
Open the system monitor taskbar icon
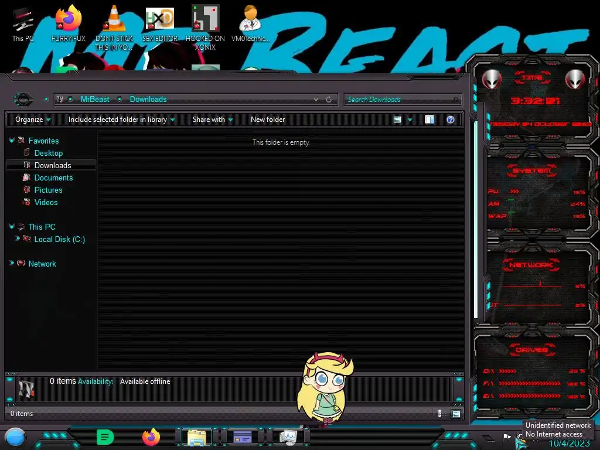point(288,437)
